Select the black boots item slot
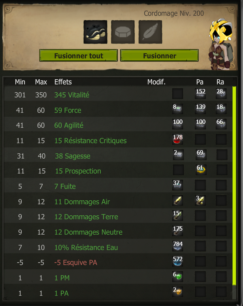 (95, 32)
